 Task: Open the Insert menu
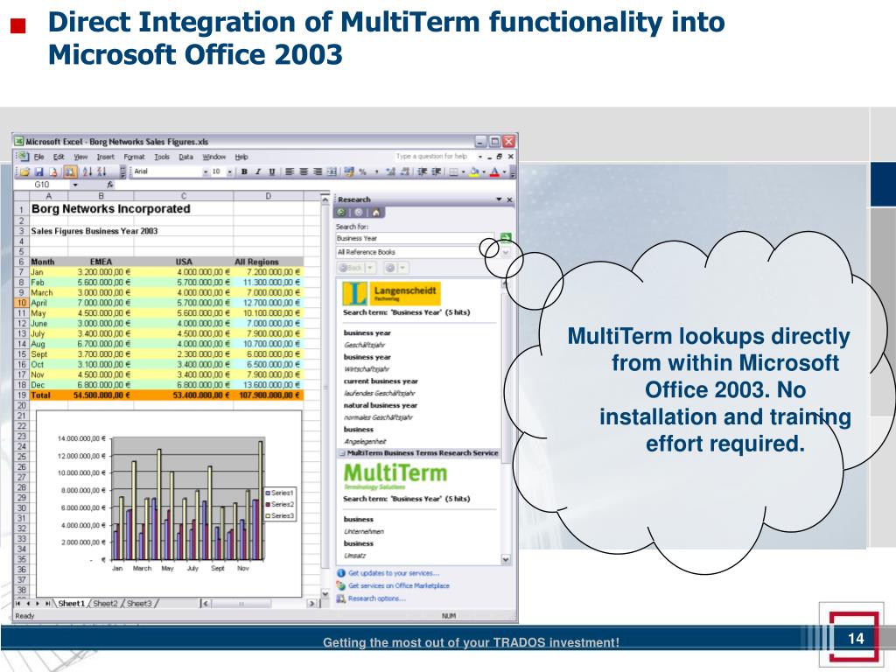point(105,157)
